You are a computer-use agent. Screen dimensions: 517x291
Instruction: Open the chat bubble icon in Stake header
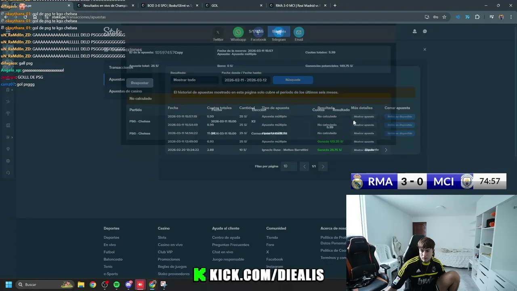425,31
